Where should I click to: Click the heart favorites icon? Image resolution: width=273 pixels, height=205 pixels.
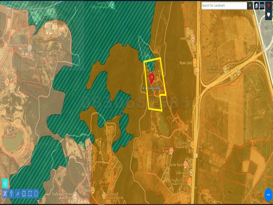pyautogui.click(x=268, y=15)
